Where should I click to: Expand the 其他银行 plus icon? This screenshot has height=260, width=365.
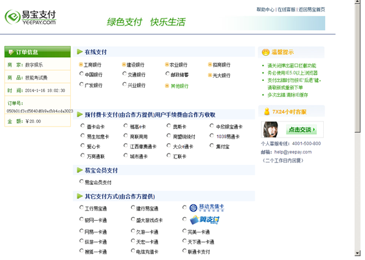coord(167,86)
